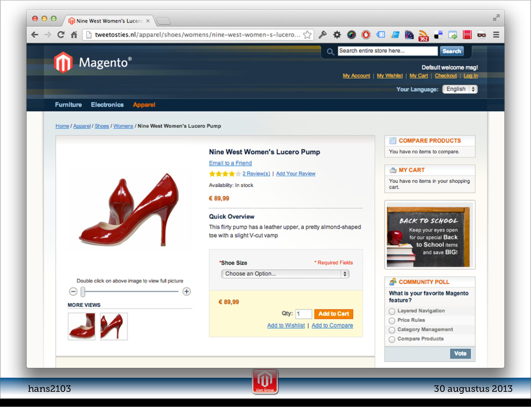Click Add Your Review link
531x409 pixels.
click(296, 174)
